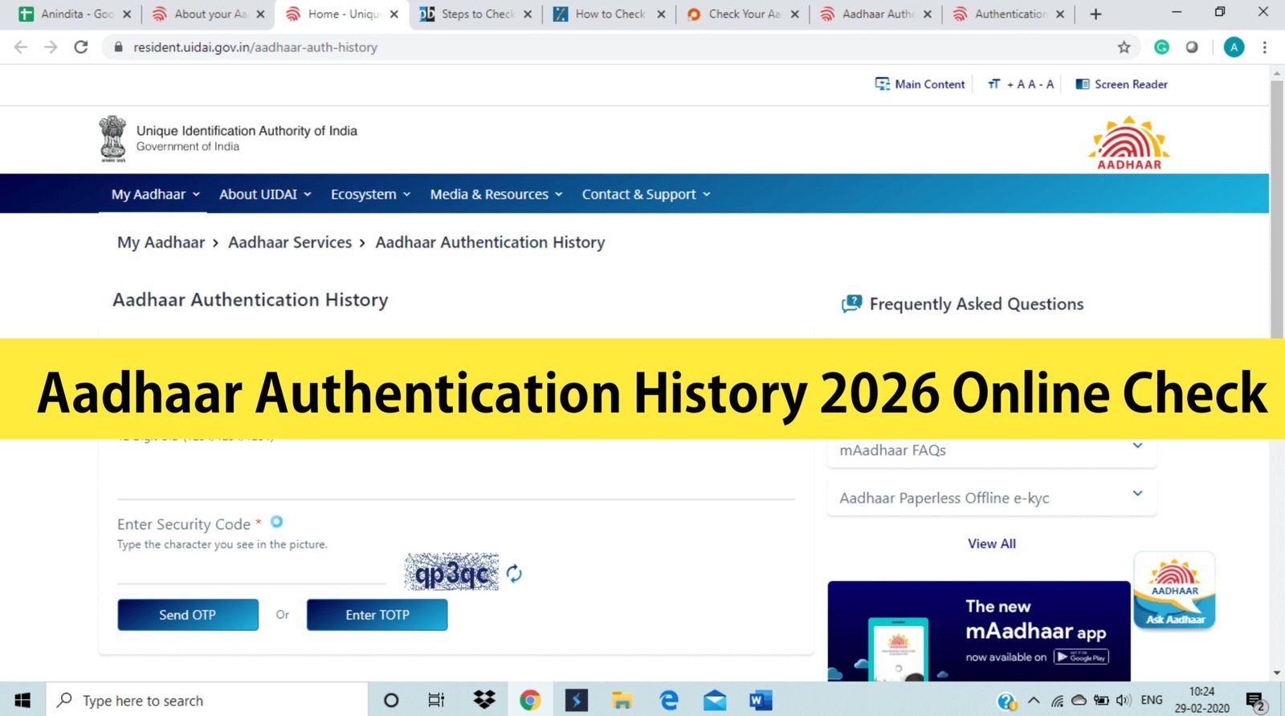Click the taskbar clock and date

click(x=1201, y=700)
